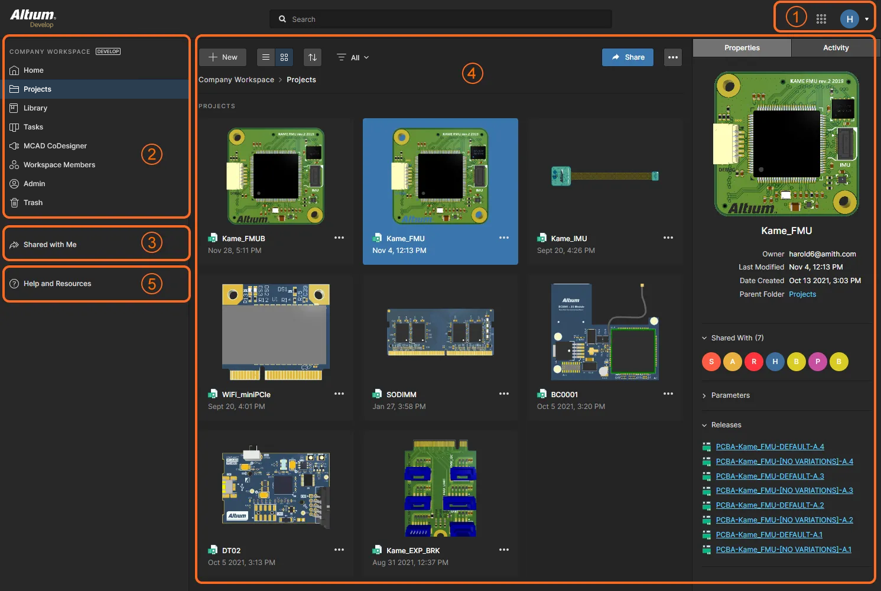Toggle the sort order button
The width and height of the screenshot is (881, 591).
click(313, 57)
